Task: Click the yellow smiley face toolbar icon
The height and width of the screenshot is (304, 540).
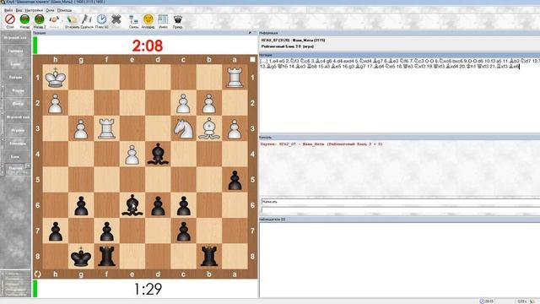Action: [x=148, y=19]
